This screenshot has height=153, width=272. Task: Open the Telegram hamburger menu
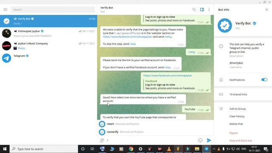click(x=6, y=9)
